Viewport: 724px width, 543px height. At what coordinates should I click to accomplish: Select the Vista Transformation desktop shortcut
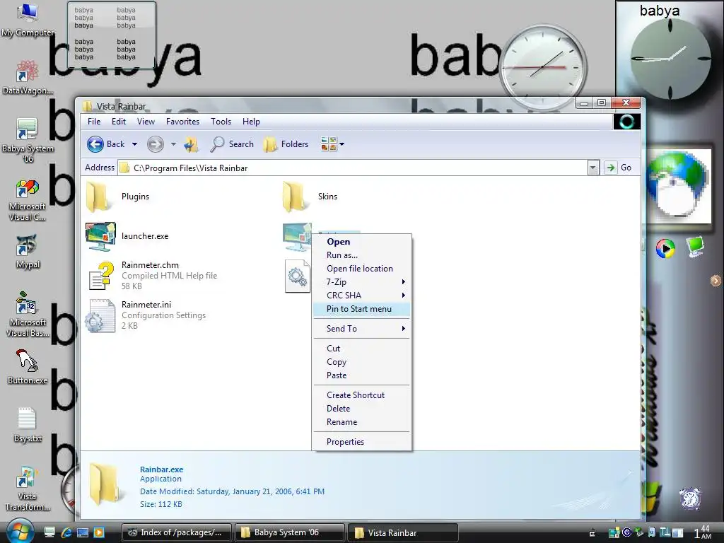point(28,489)
